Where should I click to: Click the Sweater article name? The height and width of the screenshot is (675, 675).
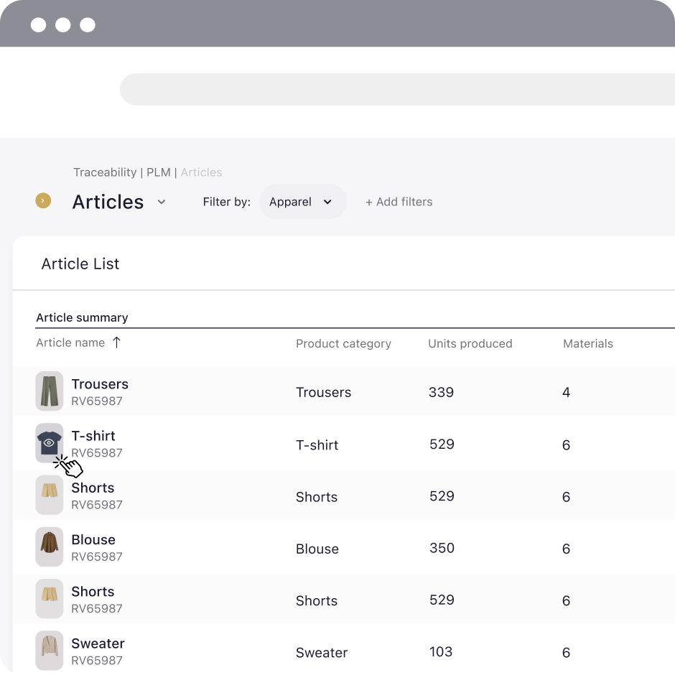click(98, 643)
